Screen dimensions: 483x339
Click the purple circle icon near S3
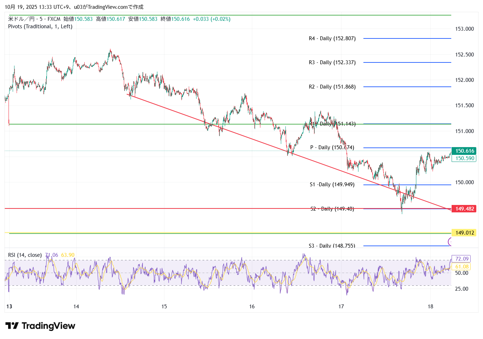pos(450,242)
